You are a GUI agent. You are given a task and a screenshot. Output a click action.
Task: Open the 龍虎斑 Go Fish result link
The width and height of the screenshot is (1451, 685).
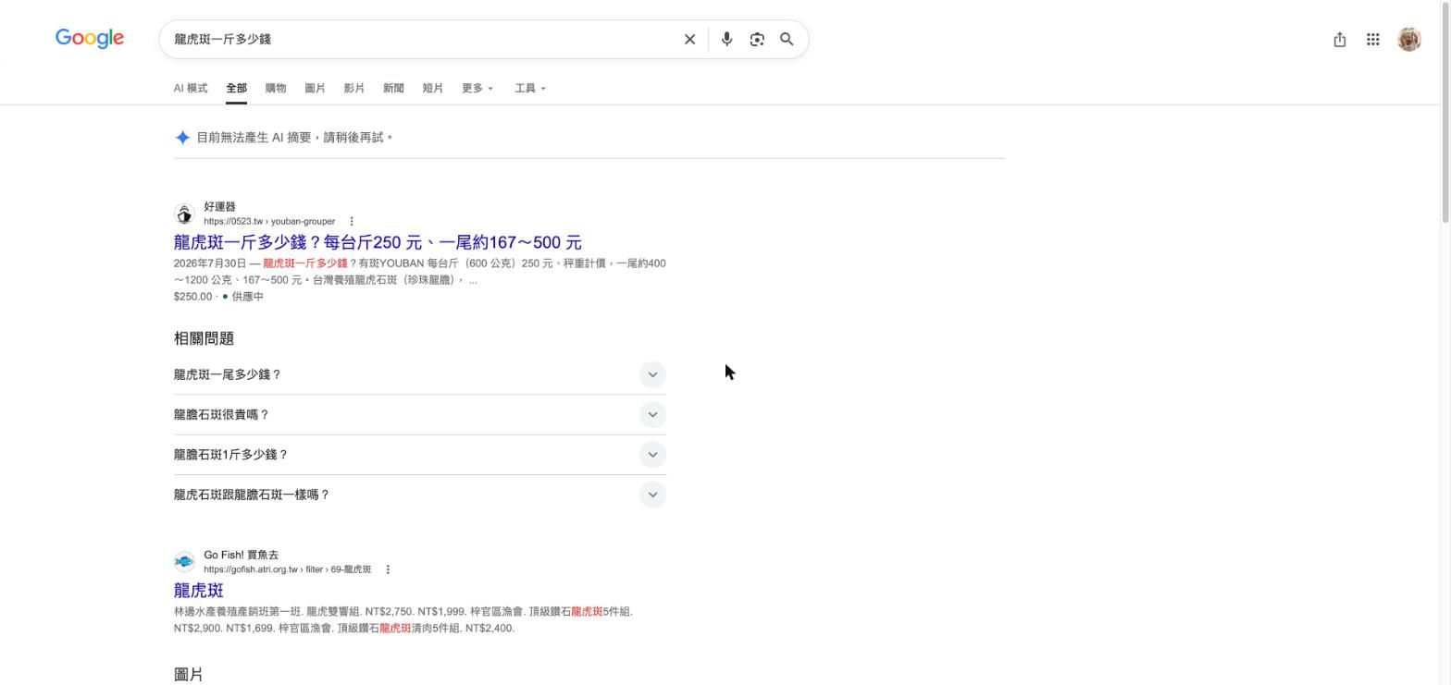pos(198,590)
